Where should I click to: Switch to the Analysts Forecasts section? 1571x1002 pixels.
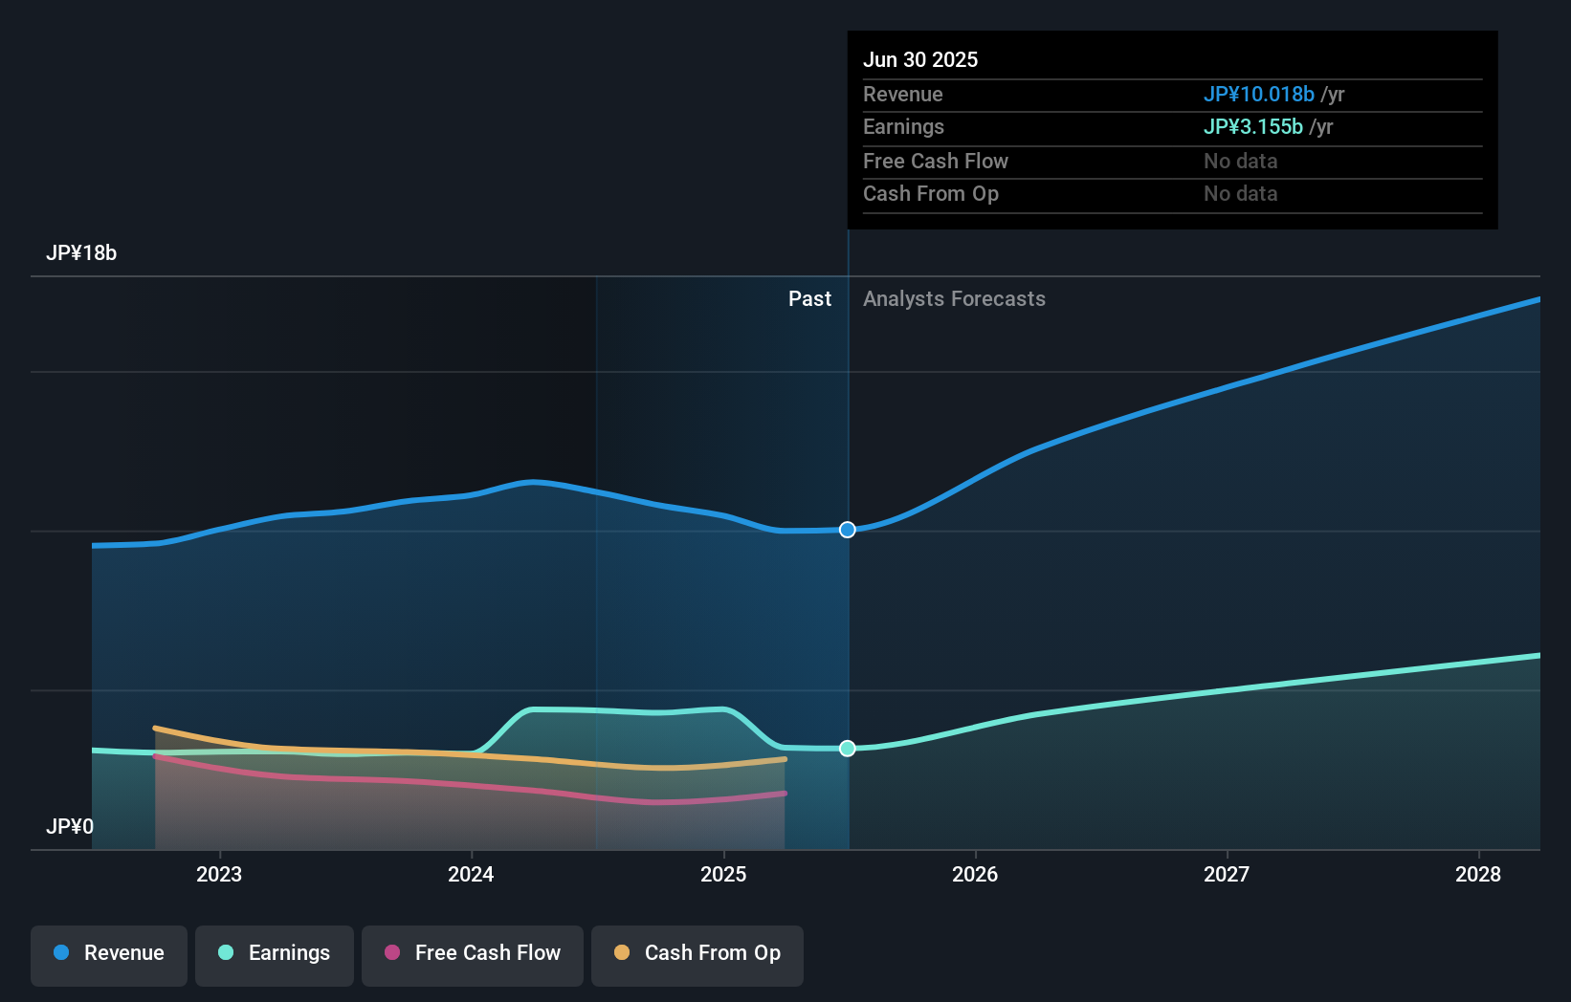953,298
